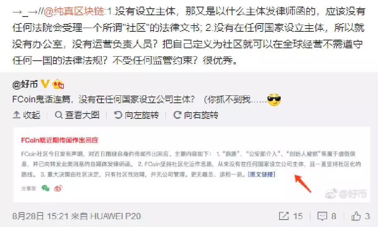This screenshot has height=227, width=378.
Task: Open the comments icon showing 8
Action: point(322,216)
